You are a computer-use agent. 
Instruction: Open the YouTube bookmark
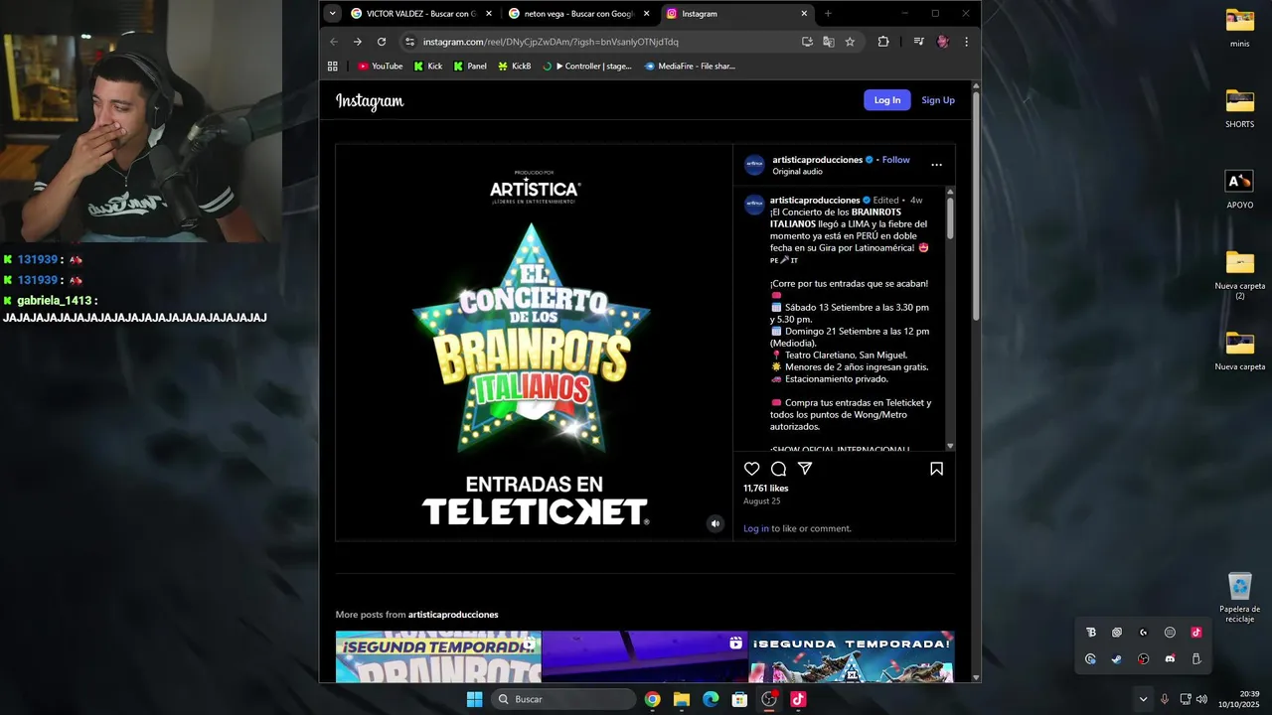coord(381,67)
